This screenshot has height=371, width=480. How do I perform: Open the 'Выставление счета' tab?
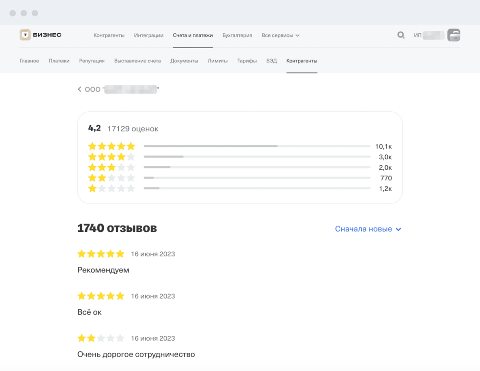[137, 61]
